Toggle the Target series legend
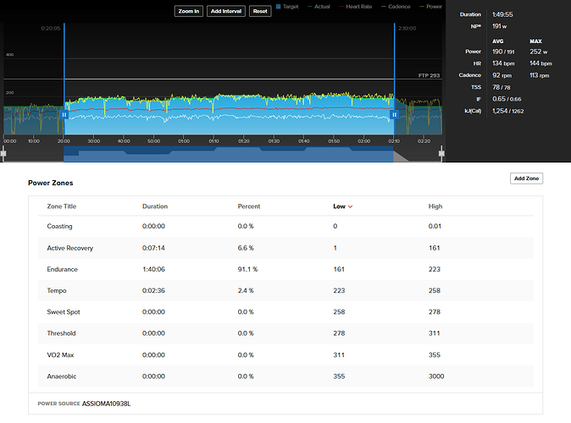This screenshot has width=571, height=423. 287,7
